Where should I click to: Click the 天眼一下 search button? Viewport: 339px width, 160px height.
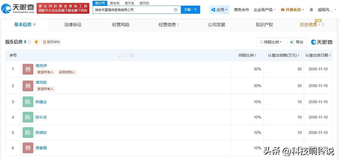190,9
